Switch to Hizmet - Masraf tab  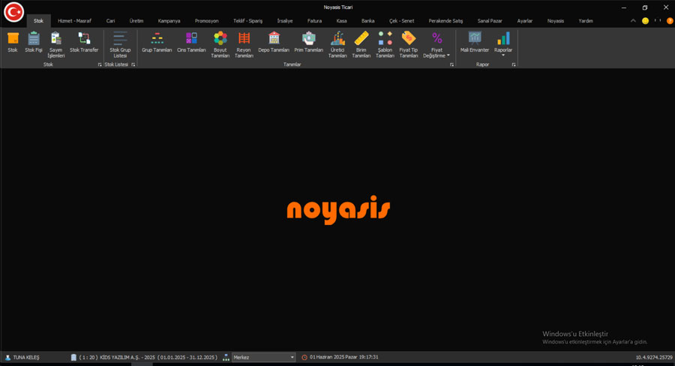[x=74, y=21]
